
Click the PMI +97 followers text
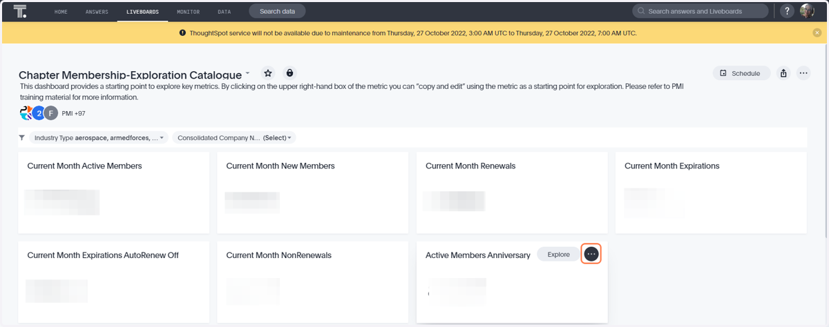pyautogui.click(x=74, y=113)
